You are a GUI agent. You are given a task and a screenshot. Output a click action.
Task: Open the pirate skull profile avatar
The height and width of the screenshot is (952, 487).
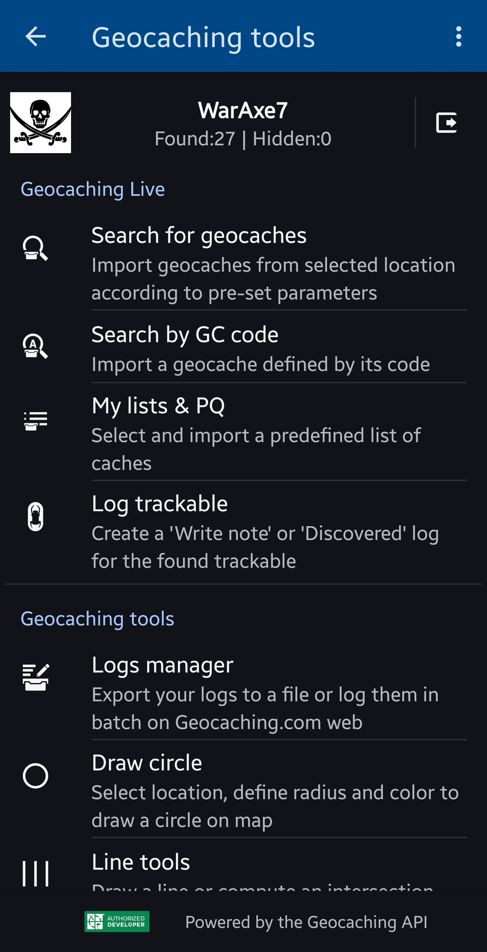pos(40,123)
